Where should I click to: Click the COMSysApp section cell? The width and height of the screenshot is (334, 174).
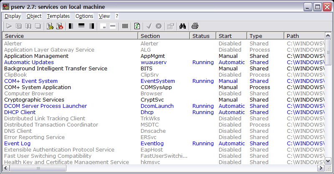[156, 87]
